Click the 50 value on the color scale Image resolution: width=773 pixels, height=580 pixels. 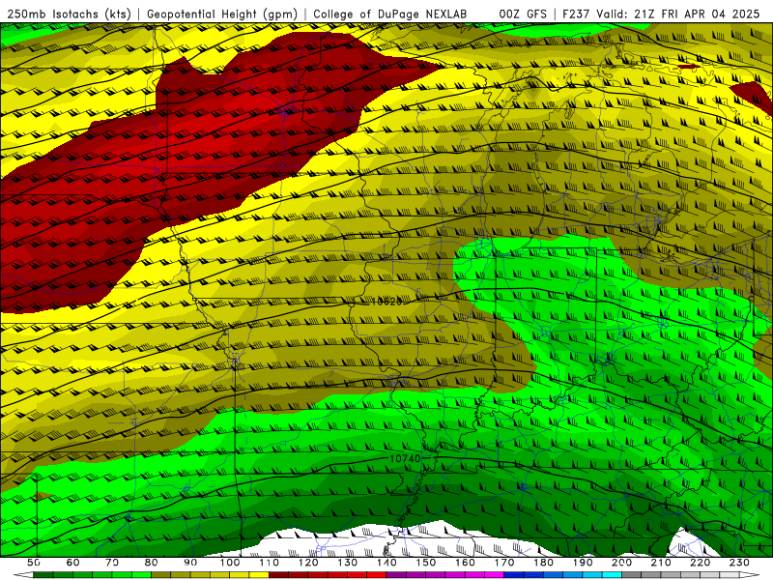pos(34,563)
